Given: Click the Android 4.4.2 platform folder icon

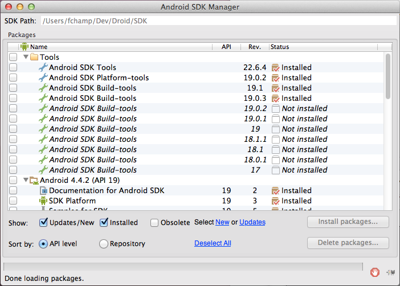Looking at the screenshot, I should [34, 181].
